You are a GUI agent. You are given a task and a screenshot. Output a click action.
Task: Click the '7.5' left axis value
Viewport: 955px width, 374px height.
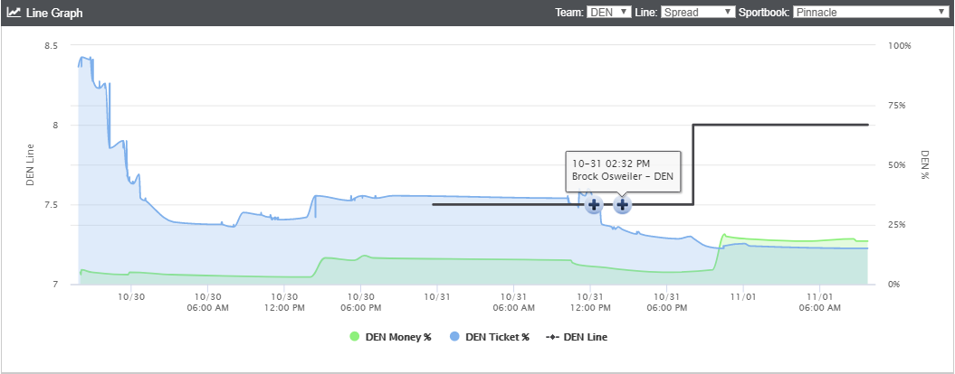point(52,205)
